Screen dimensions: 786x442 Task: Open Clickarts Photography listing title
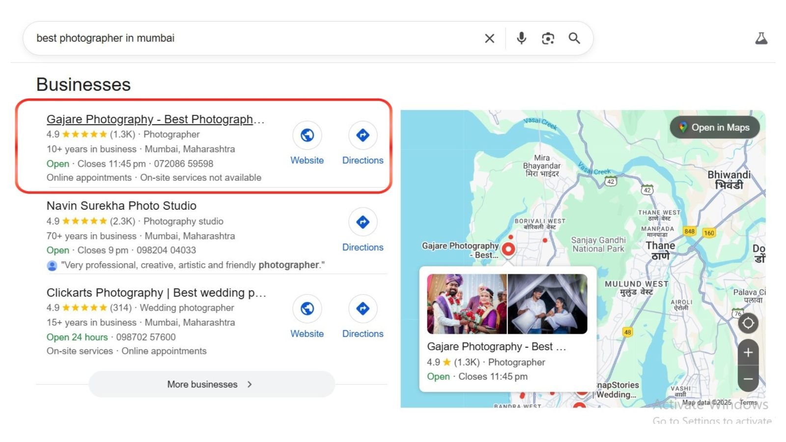pos(156,293)
